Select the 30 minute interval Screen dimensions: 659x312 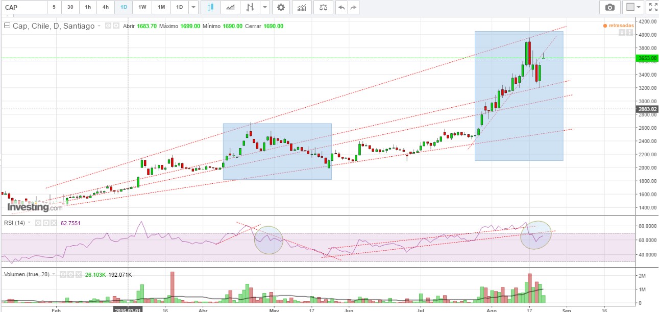click(70, 7)
